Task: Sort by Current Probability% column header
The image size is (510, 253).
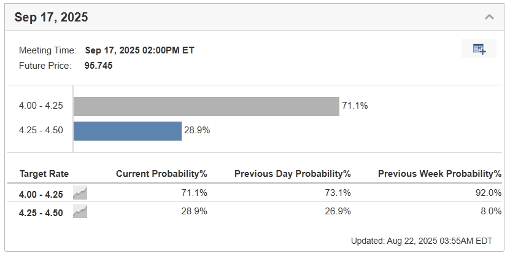Action: tap(161, 174)
